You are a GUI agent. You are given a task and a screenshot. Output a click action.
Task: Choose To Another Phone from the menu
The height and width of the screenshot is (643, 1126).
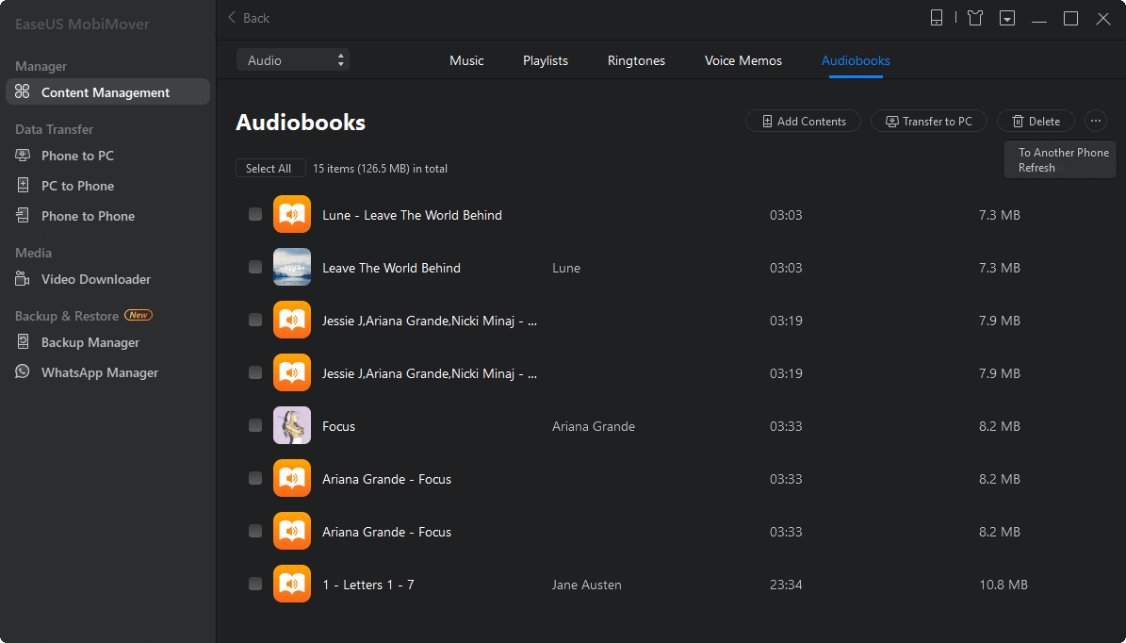(1063, 153)
